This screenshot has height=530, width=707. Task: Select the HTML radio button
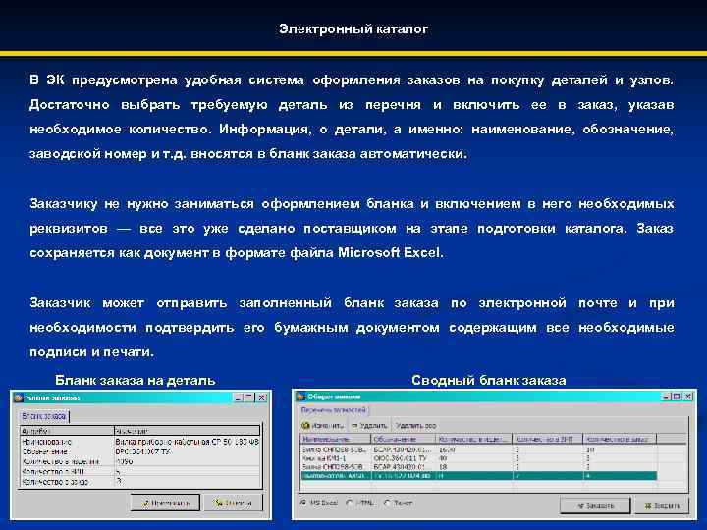point(350,503)
